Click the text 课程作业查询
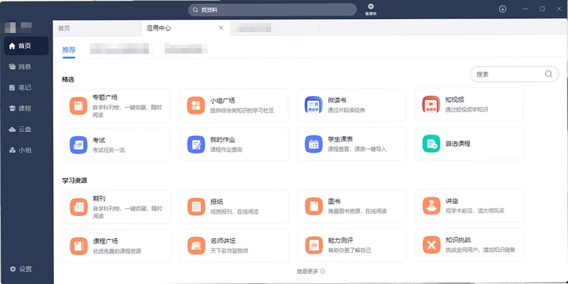Viewport: 568px width, 284px height. click(226, 150)
